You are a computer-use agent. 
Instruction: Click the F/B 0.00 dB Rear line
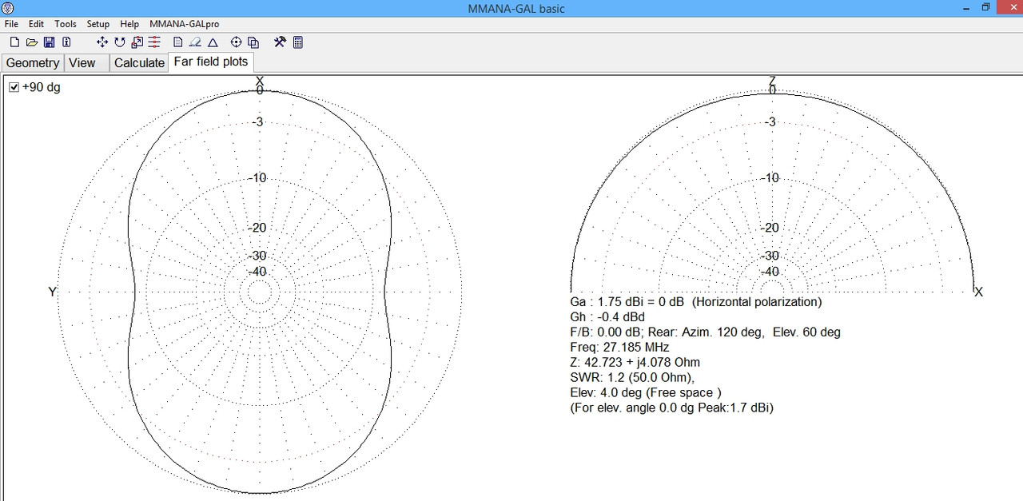(705, 332)
